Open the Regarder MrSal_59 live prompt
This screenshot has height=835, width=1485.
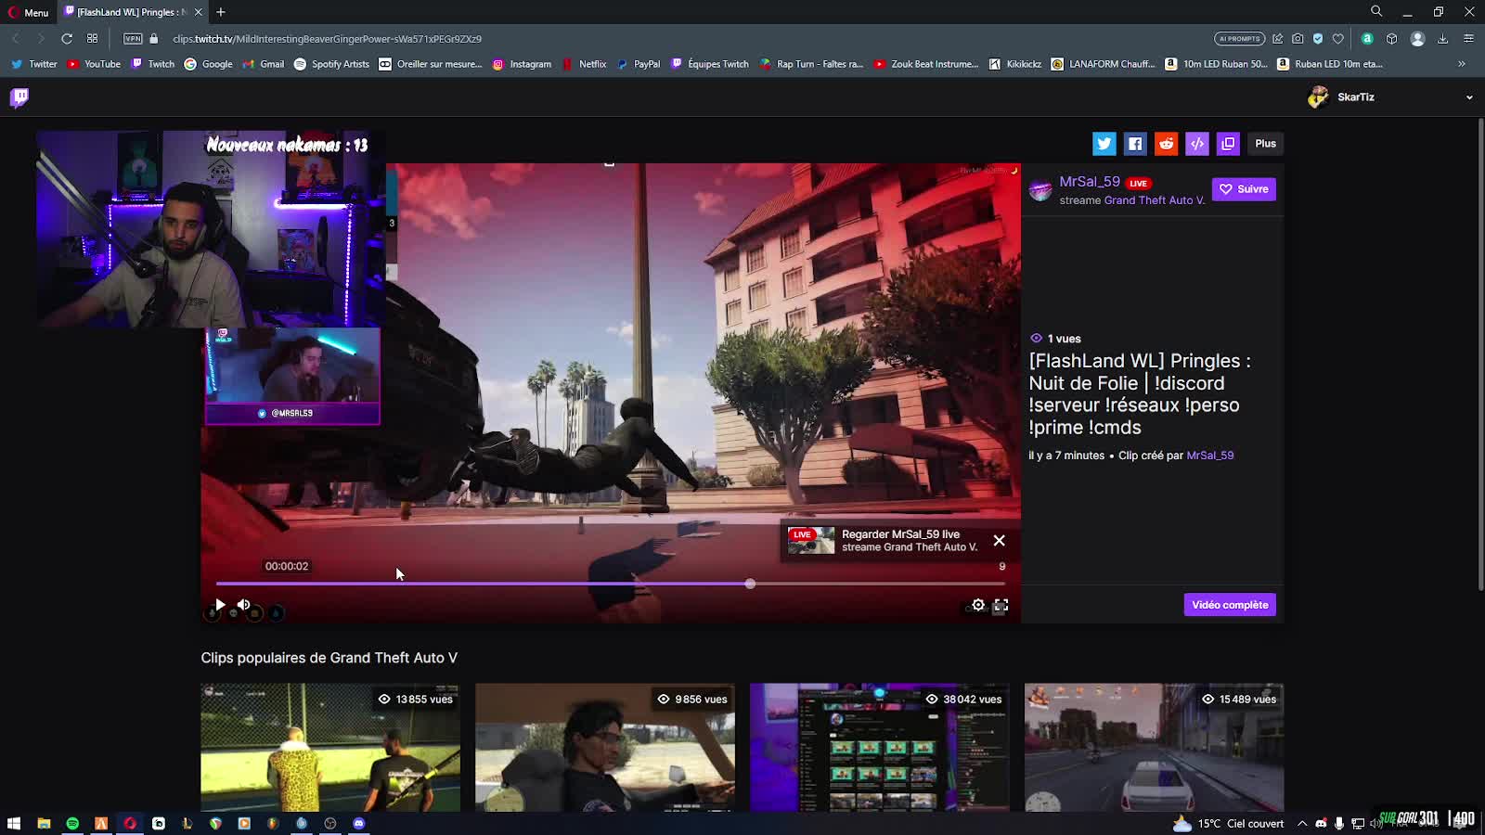(883, 541)
